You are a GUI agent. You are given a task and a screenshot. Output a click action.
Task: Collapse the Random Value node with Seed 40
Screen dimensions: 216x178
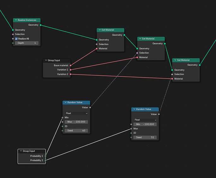[x=66, y=102]
